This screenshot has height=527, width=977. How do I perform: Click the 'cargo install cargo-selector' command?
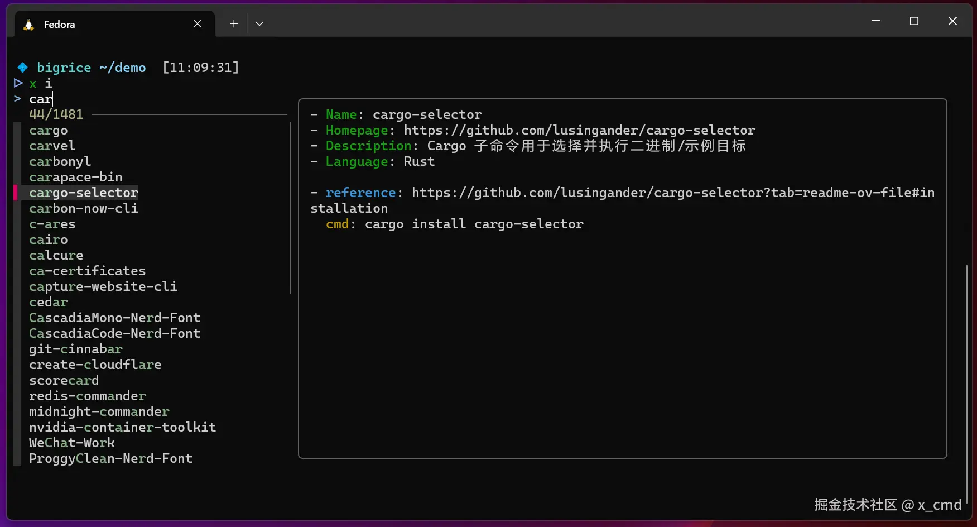click(474, 224)
